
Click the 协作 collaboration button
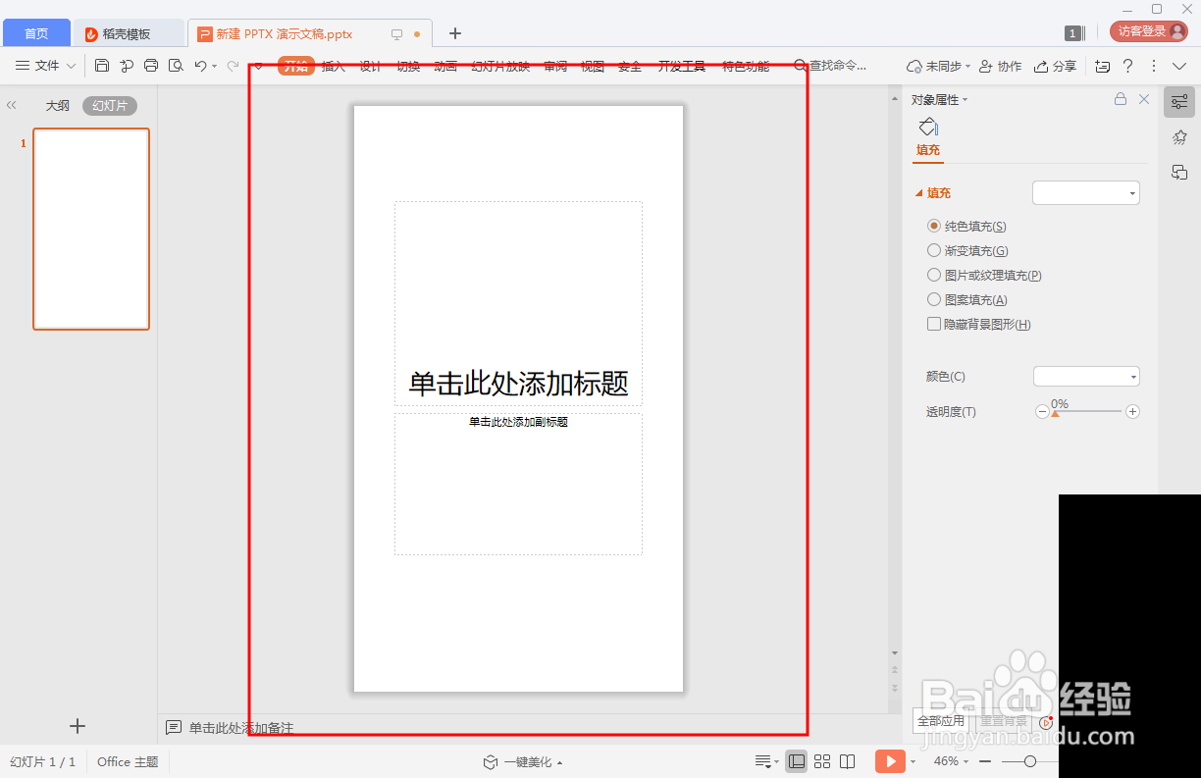(x=1000, y=66)
